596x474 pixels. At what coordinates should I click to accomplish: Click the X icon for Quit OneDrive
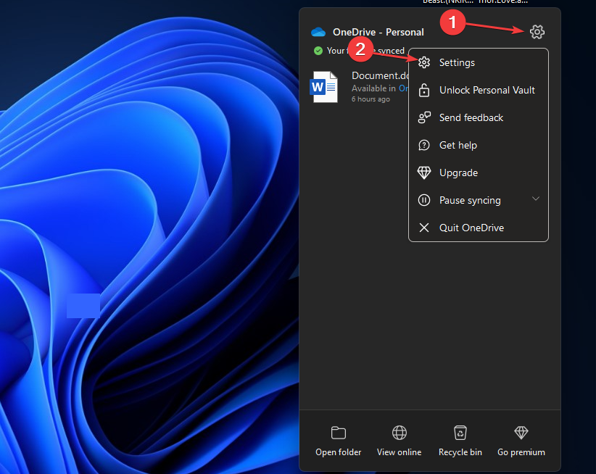pyautogui.click(x=424, y=228)
